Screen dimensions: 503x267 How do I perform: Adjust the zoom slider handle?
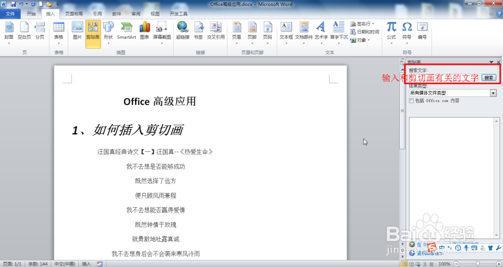[478, 264]
